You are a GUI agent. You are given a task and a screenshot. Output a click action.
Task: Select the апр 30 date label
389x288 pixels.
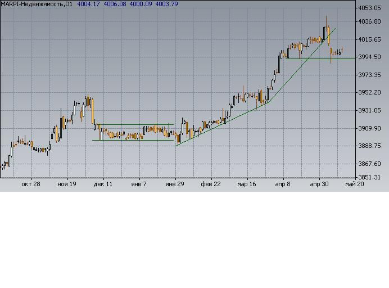click(319, 184)
